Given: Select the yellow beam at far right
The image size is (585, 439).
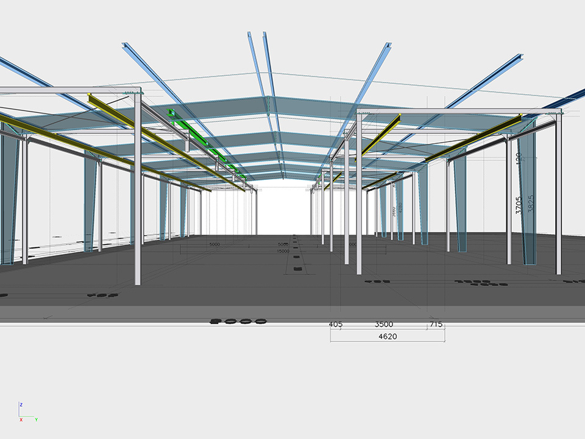Looking at the screenshot, I should (475, 138).
